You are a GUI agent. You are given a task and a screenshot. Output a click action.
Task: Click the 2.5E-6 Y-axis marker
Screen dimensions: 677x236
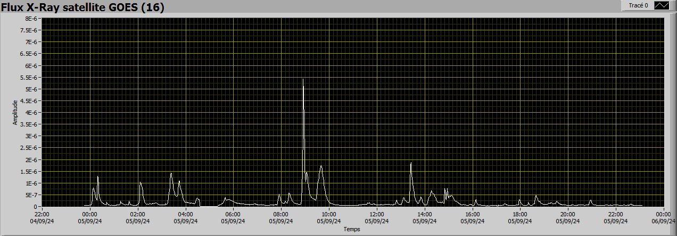click(x=28, y=148)
